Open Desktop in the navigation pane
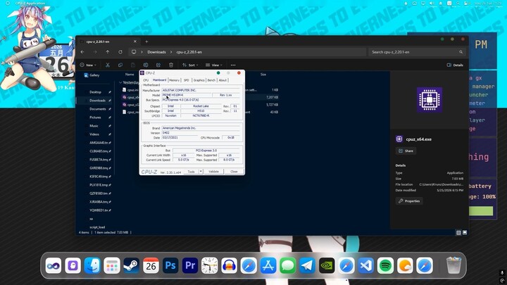Image resolution: width=507 pixels, height=285 pixels. (x=95, y=92)
